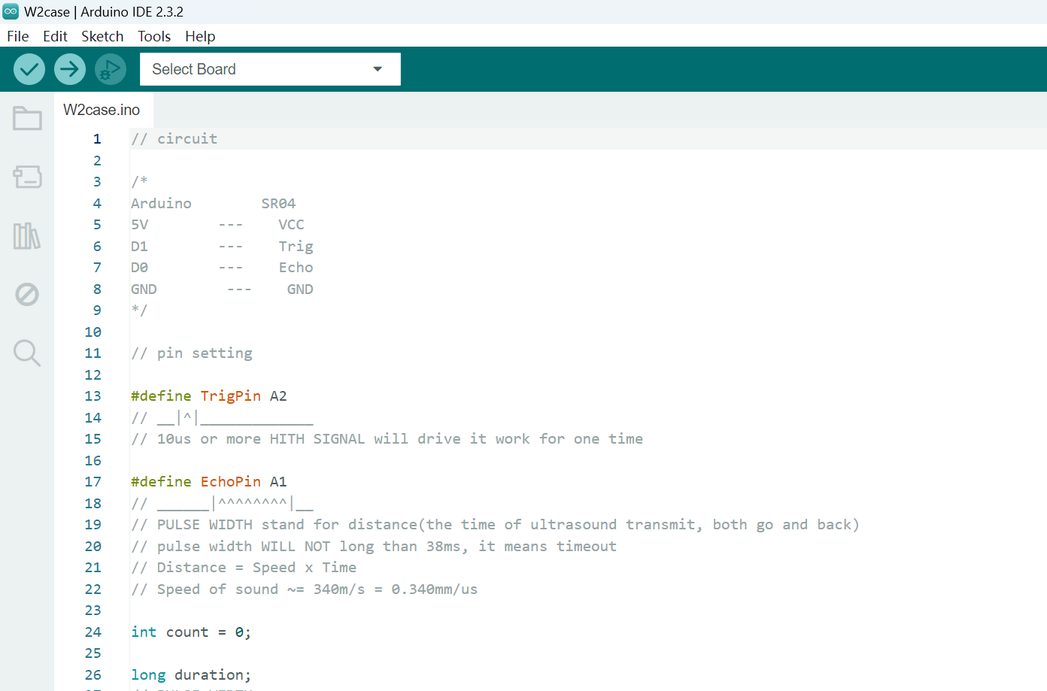Click line number 16 in the gutter
Image resolution: width=1047 pixels, height=691 pixels.
(x=93, y=460)
